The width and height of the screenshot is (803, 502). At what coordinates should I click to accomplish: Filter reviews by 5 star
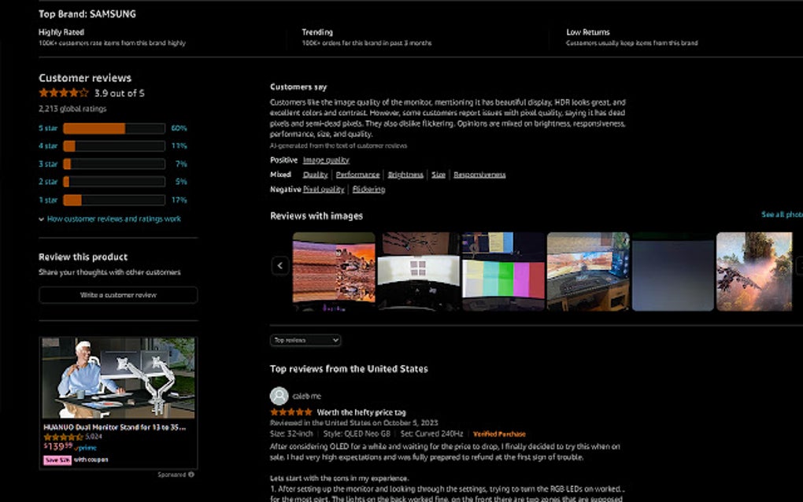pos(48,128)
